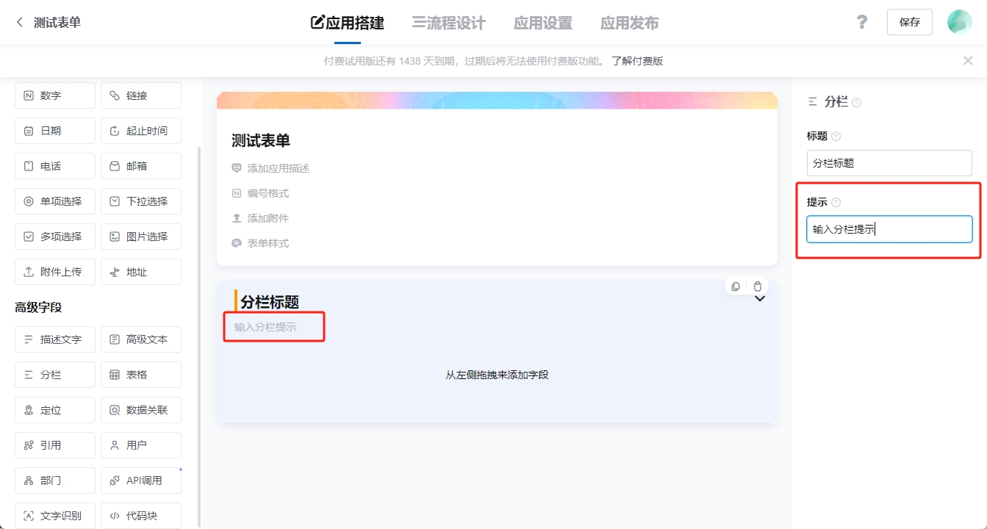Click help icon beside 分栏 heading
The image size is (987, 529).
[x=856, y=103]
